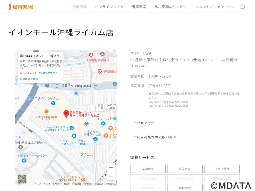Zoom in on the map with plus button
This screenshot has width=255, height=191.
[111, 167]
